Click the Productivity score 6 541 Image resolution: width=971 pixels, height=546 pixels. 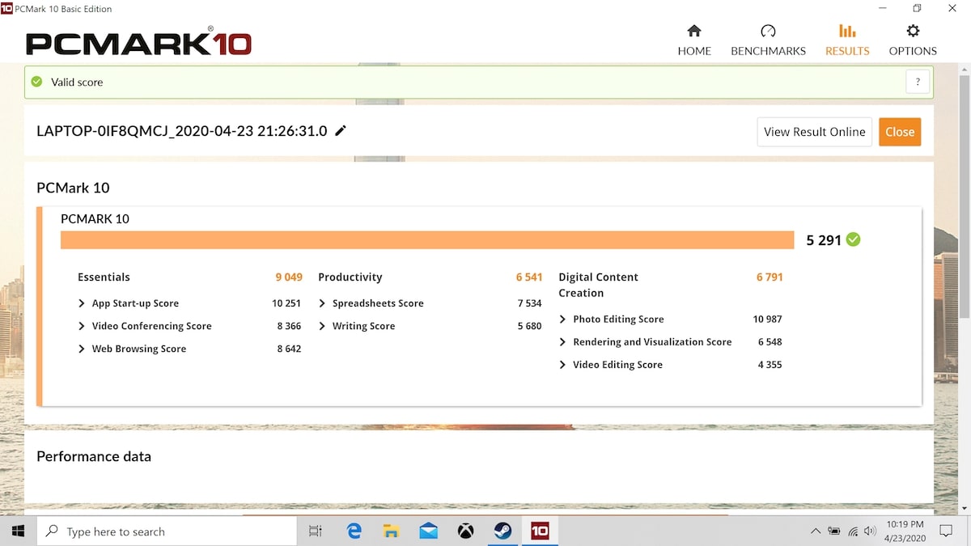(529, 277)
